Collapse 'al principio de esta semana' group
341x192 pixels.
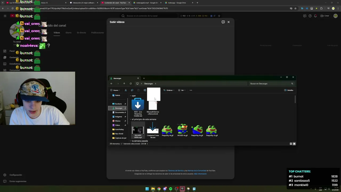[131, 119]
